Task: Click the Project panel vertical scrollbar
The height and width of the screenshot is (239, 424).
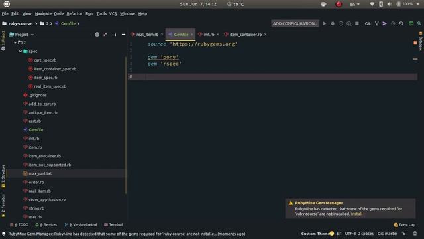Action: click(x=126, y=125)
